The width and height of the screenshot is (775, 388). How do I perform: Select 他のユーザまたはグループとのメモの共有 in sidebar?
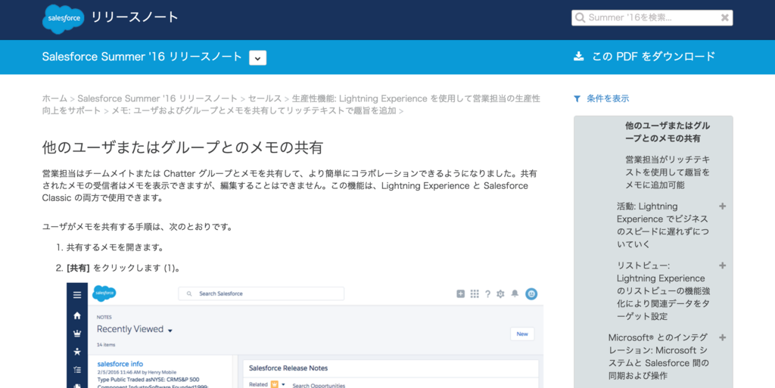[668, 132]
